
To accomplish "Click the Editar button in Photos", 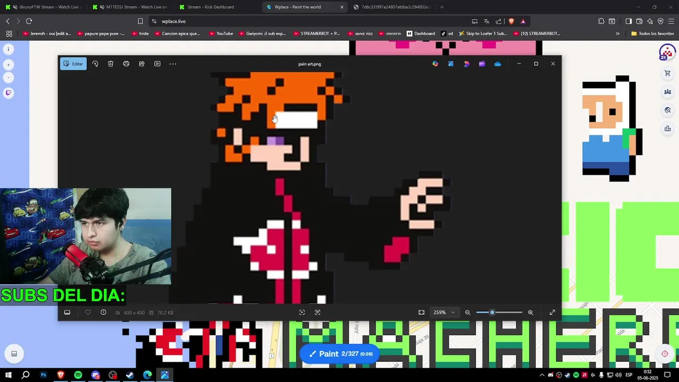I will coord(73,64).
